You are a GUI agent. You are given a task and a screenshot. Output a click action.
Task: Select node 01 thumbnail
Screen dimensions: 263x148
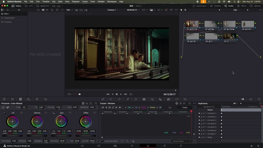pyautogui.click(x=192, y=24)
